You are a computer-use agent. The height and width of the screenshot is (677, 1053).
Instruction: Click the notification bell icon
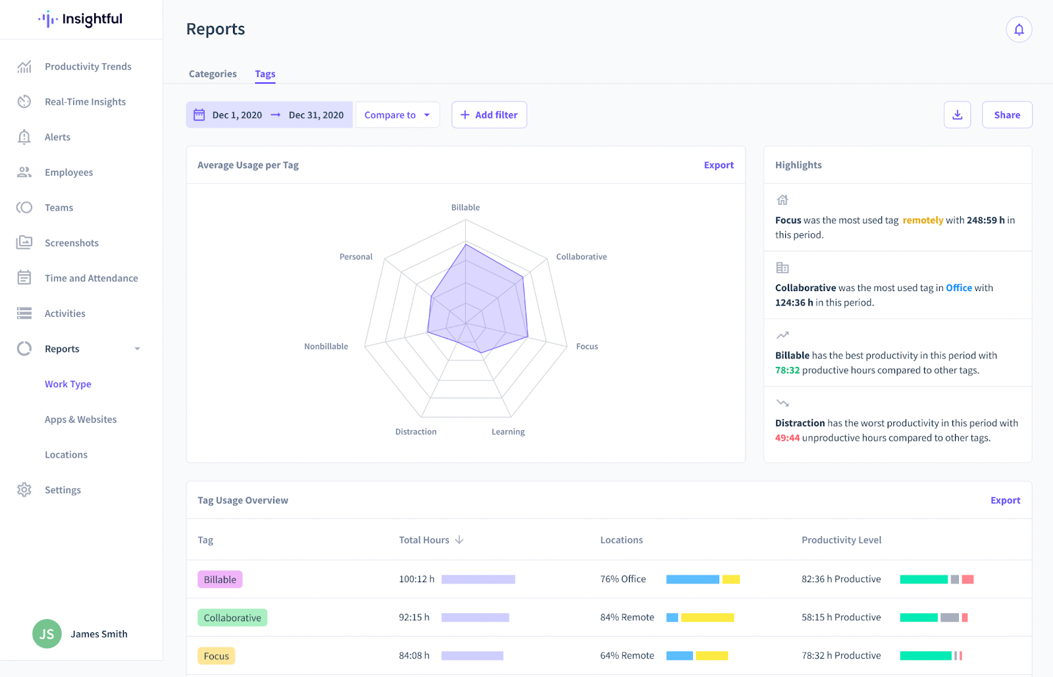point(1018,30)
